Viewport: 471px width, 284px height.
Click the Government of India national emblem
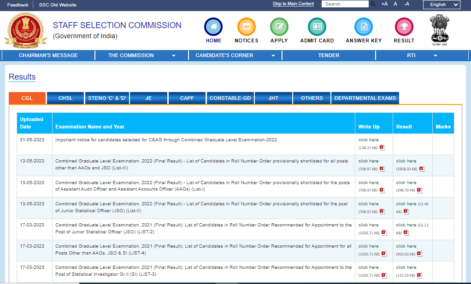(x=440, y=30)
